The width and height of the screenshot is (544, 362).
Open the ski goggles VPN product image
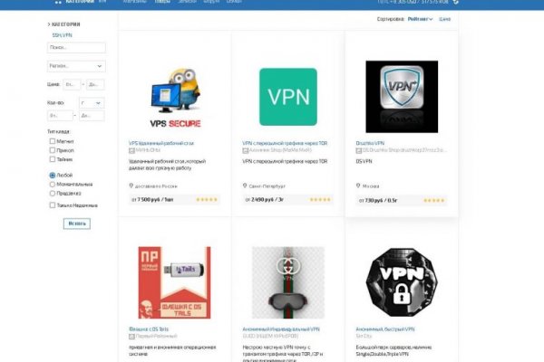pyautogui.click(x=287, y=281)
